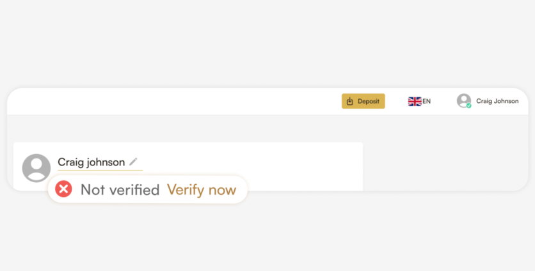The image size is (535, 271).
Task: Click the green verified badge on avatar
Action: [468, 105]
